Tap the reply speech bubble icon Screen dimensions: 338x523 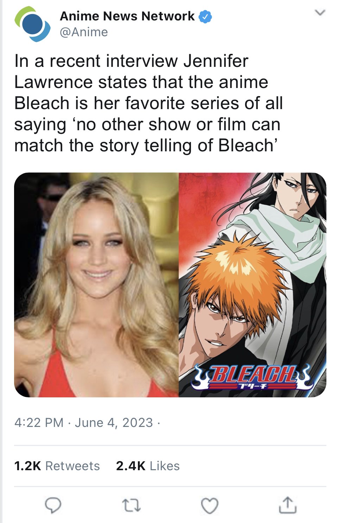pos(53,505)
